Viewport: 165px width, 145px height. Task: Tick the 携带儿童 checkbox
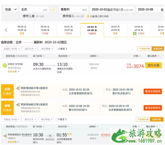coord(21,16)
